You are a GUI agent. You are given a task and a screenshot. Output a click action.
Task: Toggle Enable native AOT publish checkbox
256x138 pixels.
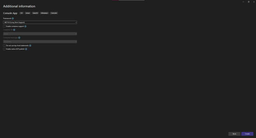click(x=4, y=49)
